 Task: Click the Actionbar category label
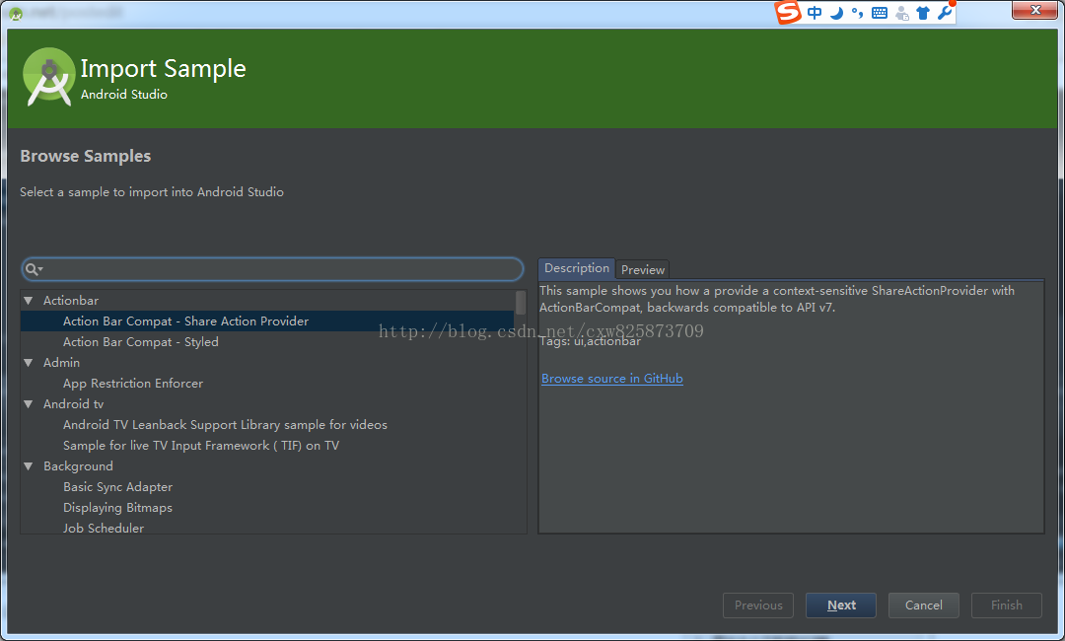click(x=71, y=300)
